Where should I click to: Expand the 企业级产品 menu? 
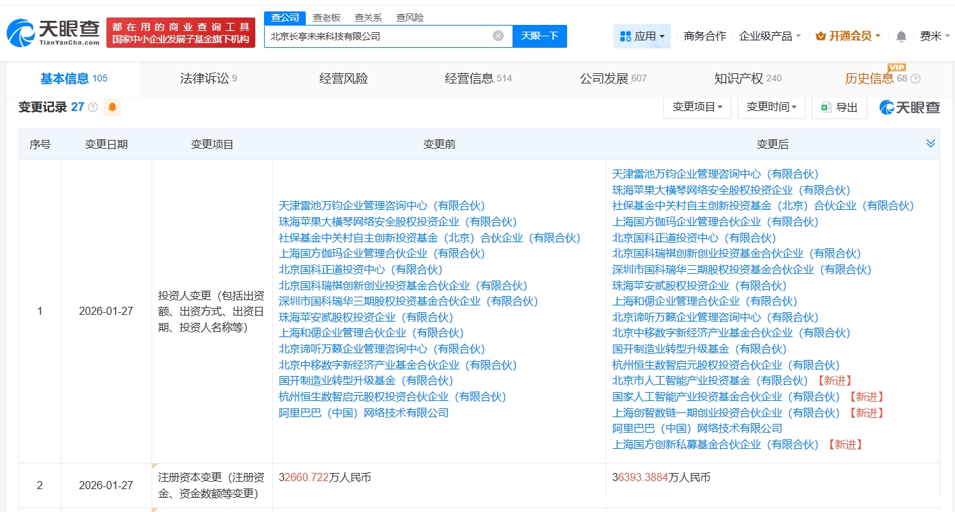click(x=770, y=36)
